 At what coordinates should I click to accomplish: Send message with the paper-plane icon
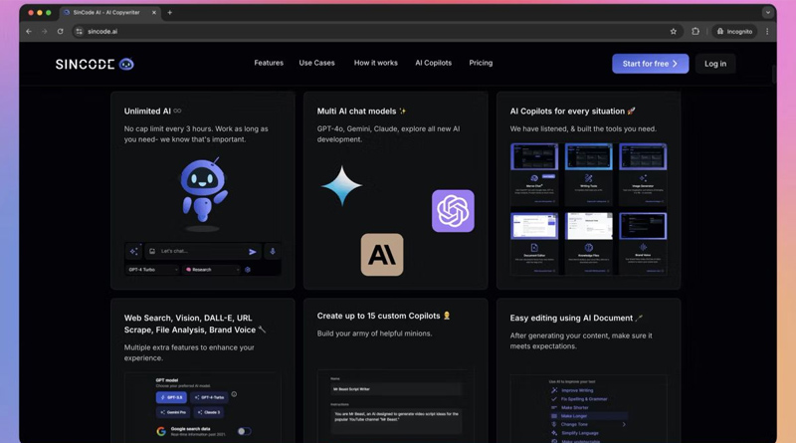(253, 252)
